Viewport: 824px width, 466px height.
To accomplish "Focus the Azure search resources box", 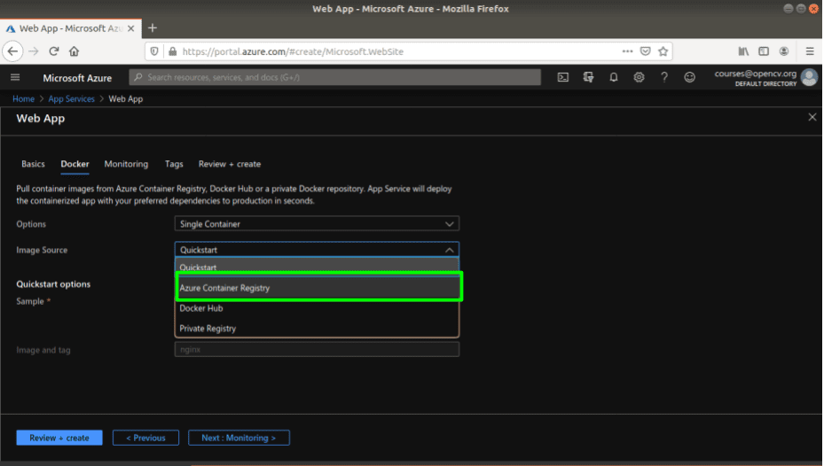I will [334, 77].
